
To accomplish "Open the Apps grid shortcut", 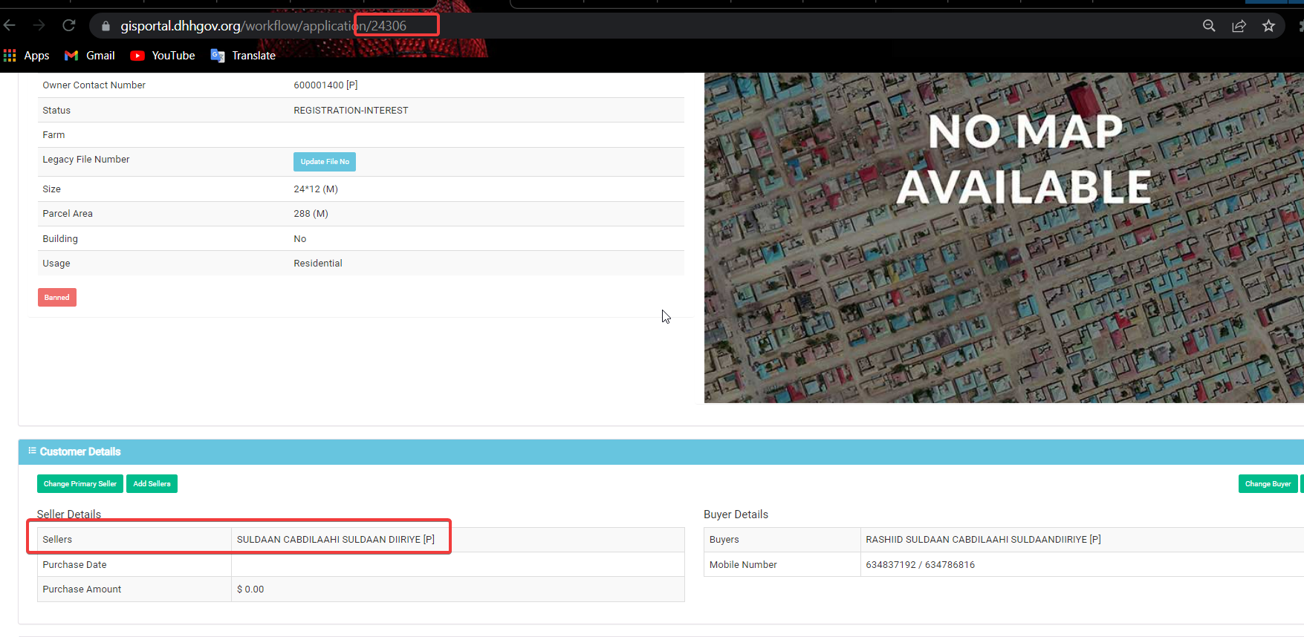I will pyautogui.click(x=27, y=56).
